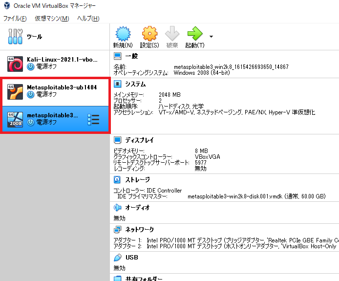Click VirtualBox logo in title bar
This screenshot has width=339, height=281.
coord(7,5)
